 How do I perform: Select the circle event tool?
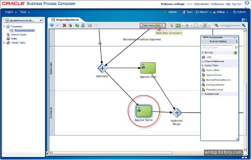(196, 25)
